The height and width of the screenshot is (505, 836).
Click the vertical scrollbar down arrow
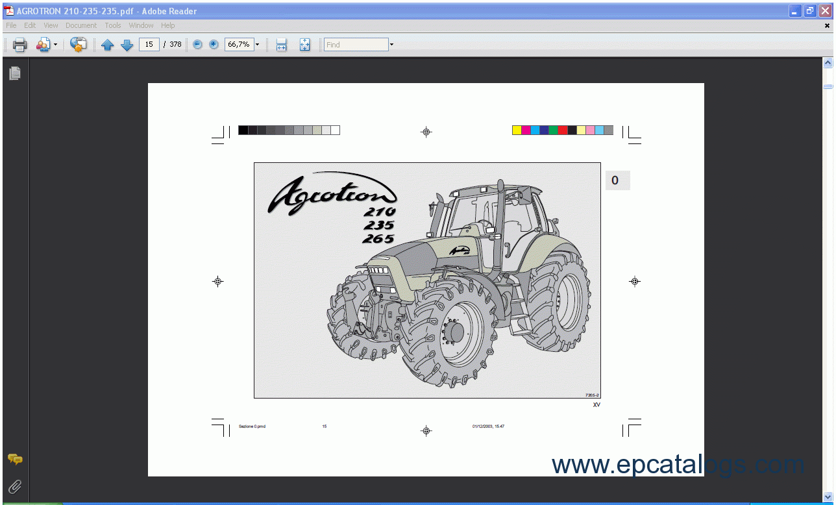tap(828, 497)
